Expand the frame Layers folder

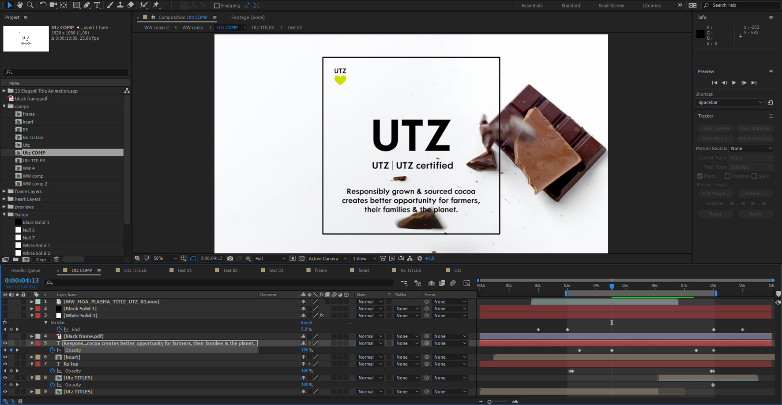coord(4,192)
